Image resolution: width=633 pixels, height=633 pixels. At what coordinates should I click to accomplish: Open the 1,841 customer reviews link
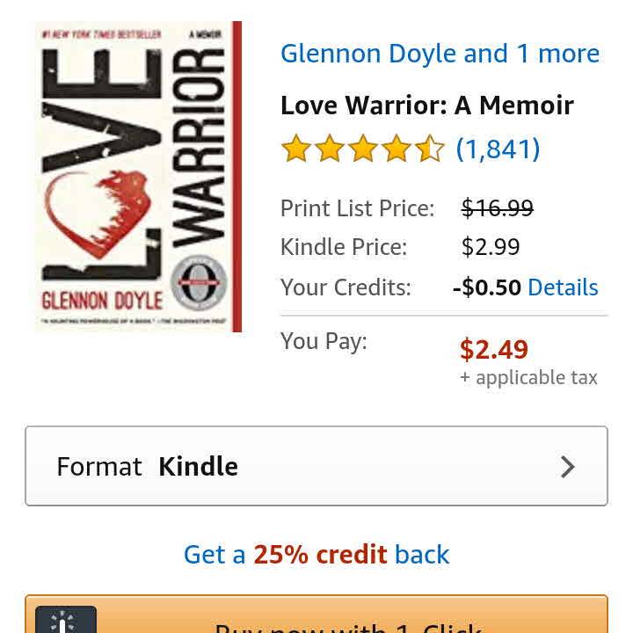[498, 149]
